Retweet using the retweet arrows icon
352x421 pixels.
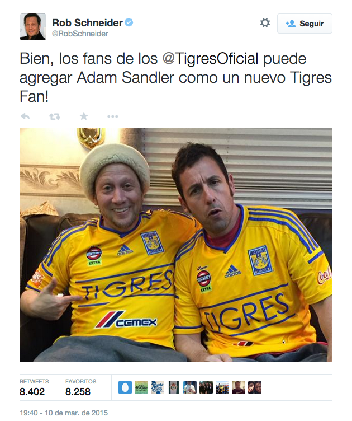pos(55,116)
